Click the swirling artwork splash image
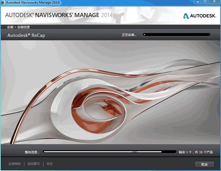The width and height of the screenshot is (221, 171). pos(110,91)
